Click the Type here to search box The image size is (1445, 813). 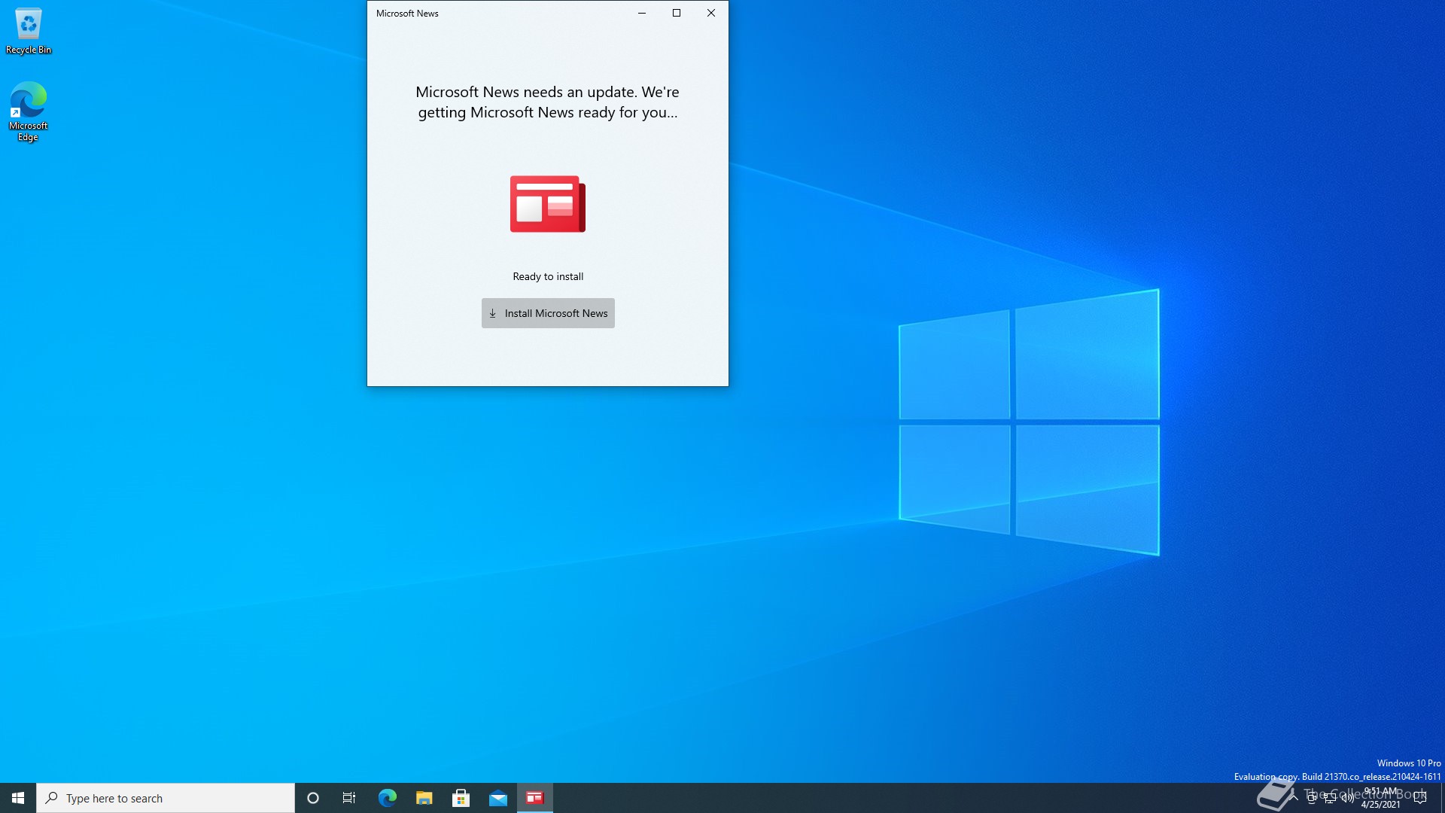(x=166, y=798)
